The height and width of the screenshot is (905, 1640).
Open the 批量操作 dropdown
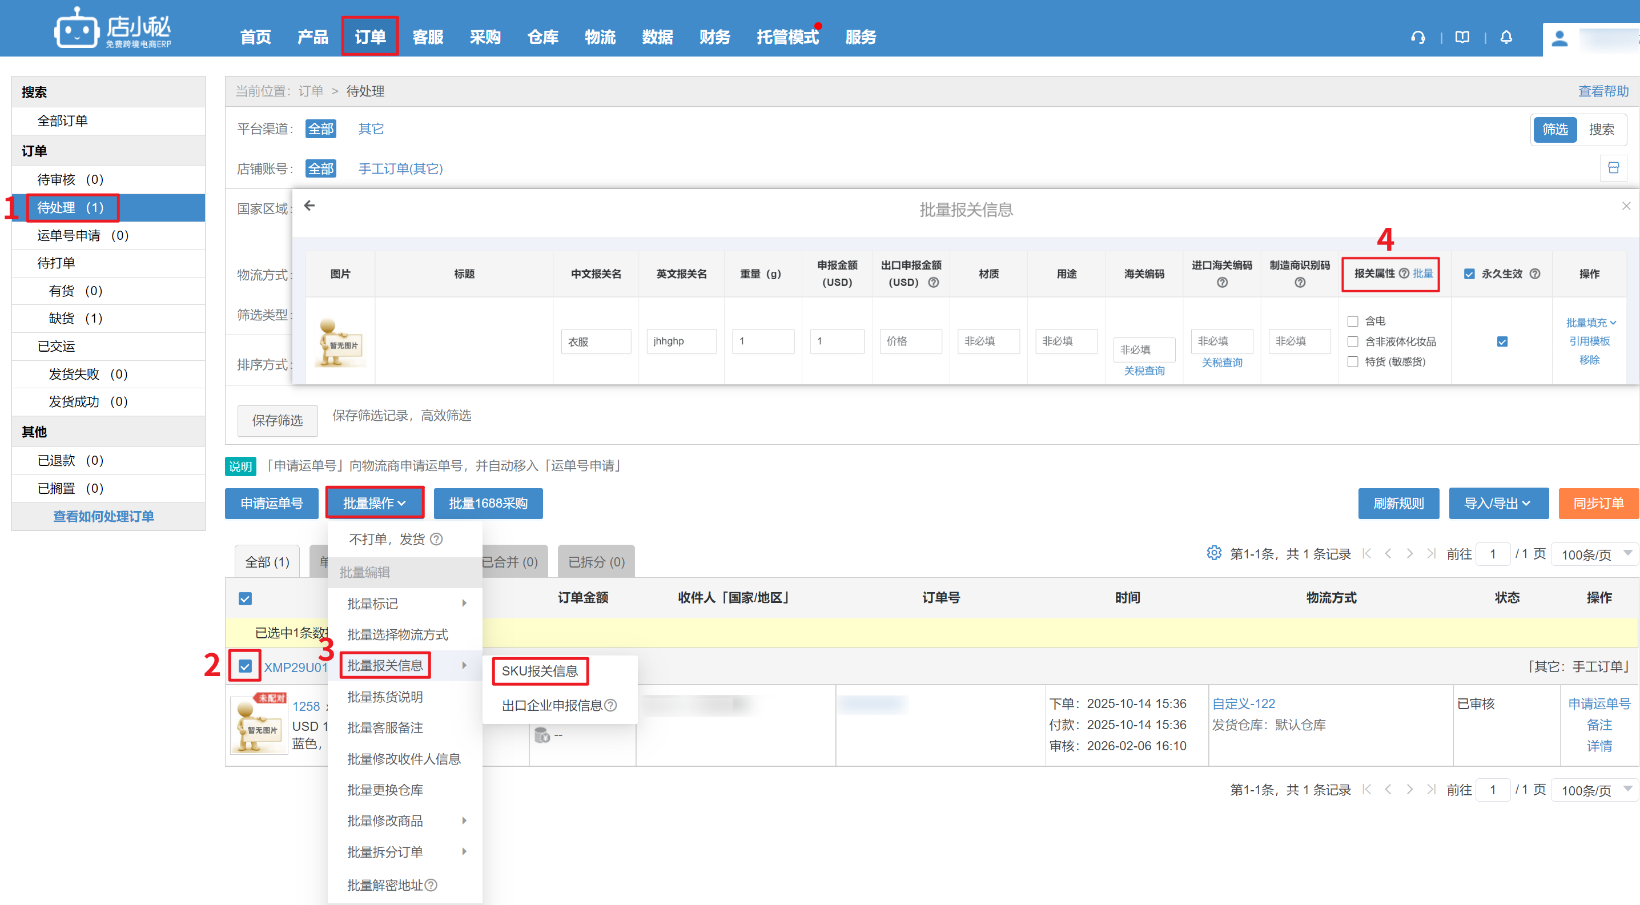[x=375, y=504]
